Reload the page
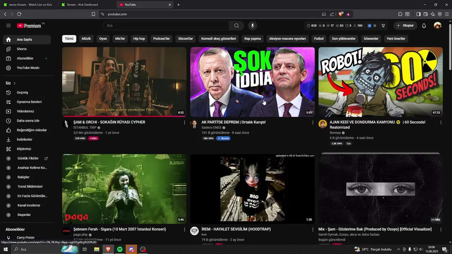The height and width of the screenshot is (254, 452). pos(19,14)
